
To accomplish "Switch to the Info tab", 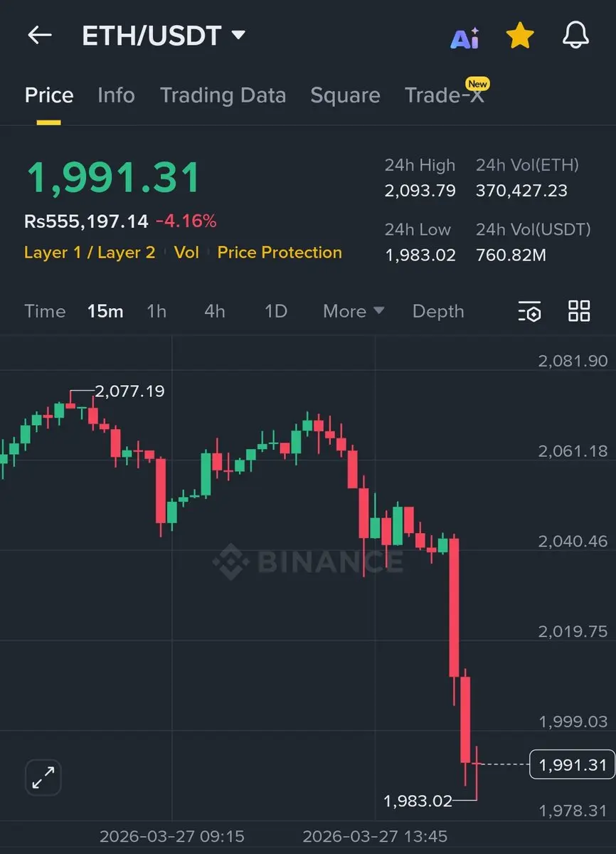I will coord(116,95).
